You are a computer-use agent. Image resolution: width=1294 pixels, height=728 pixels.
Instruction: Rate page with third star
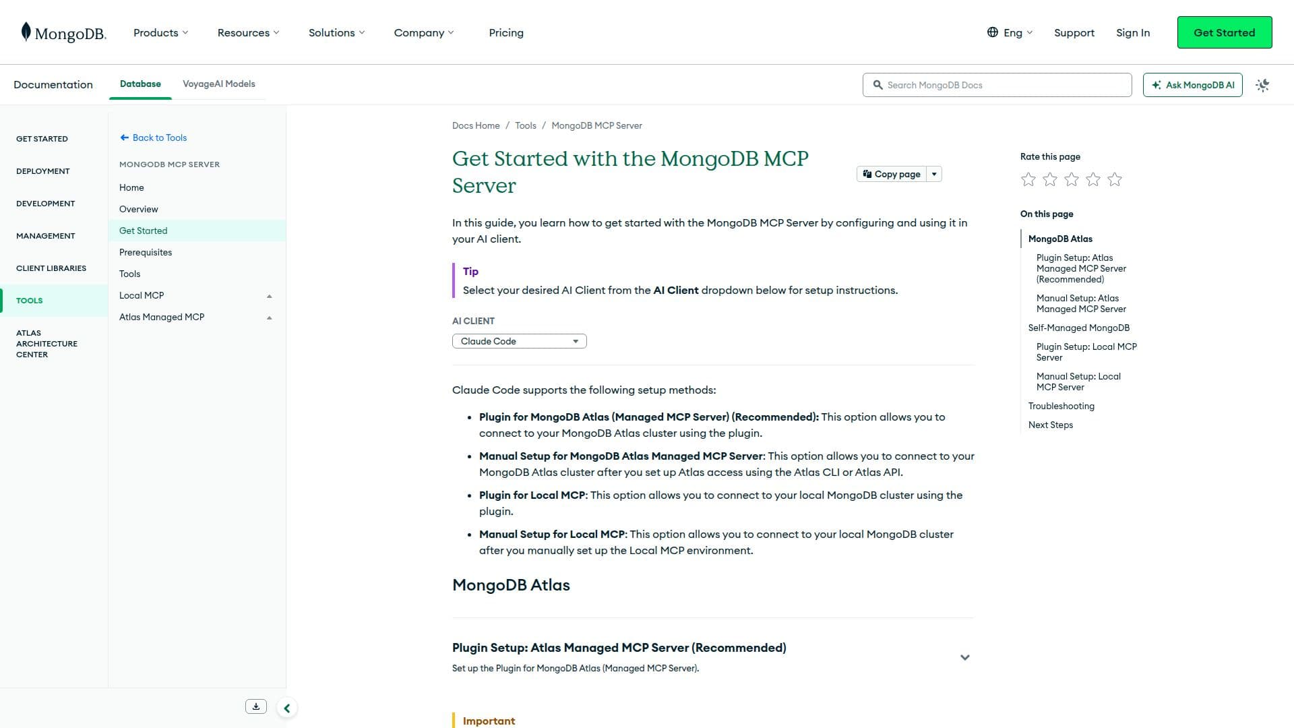click(1072, 179)
